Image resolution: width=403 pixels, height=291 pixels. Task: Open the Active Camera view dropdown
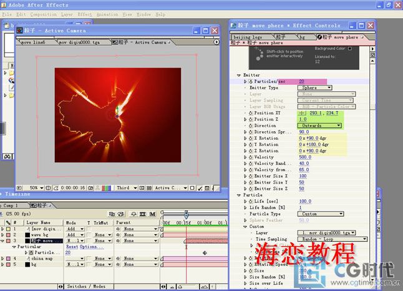coord(171,188)
